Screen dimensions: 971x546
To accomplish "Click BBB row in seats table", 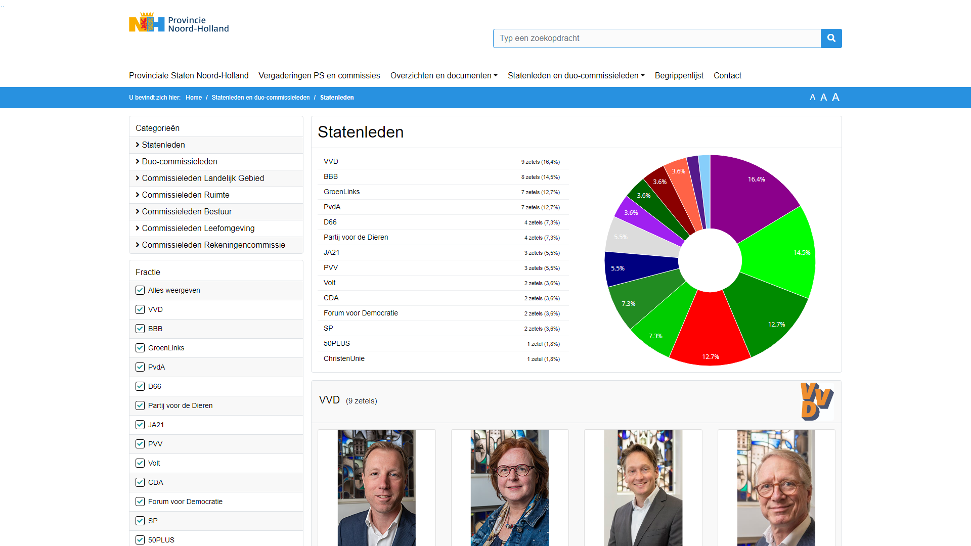I will 443,177.
